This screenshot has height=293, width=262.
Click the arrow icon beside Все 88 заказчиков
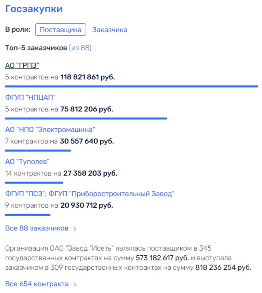coord(75,229)
